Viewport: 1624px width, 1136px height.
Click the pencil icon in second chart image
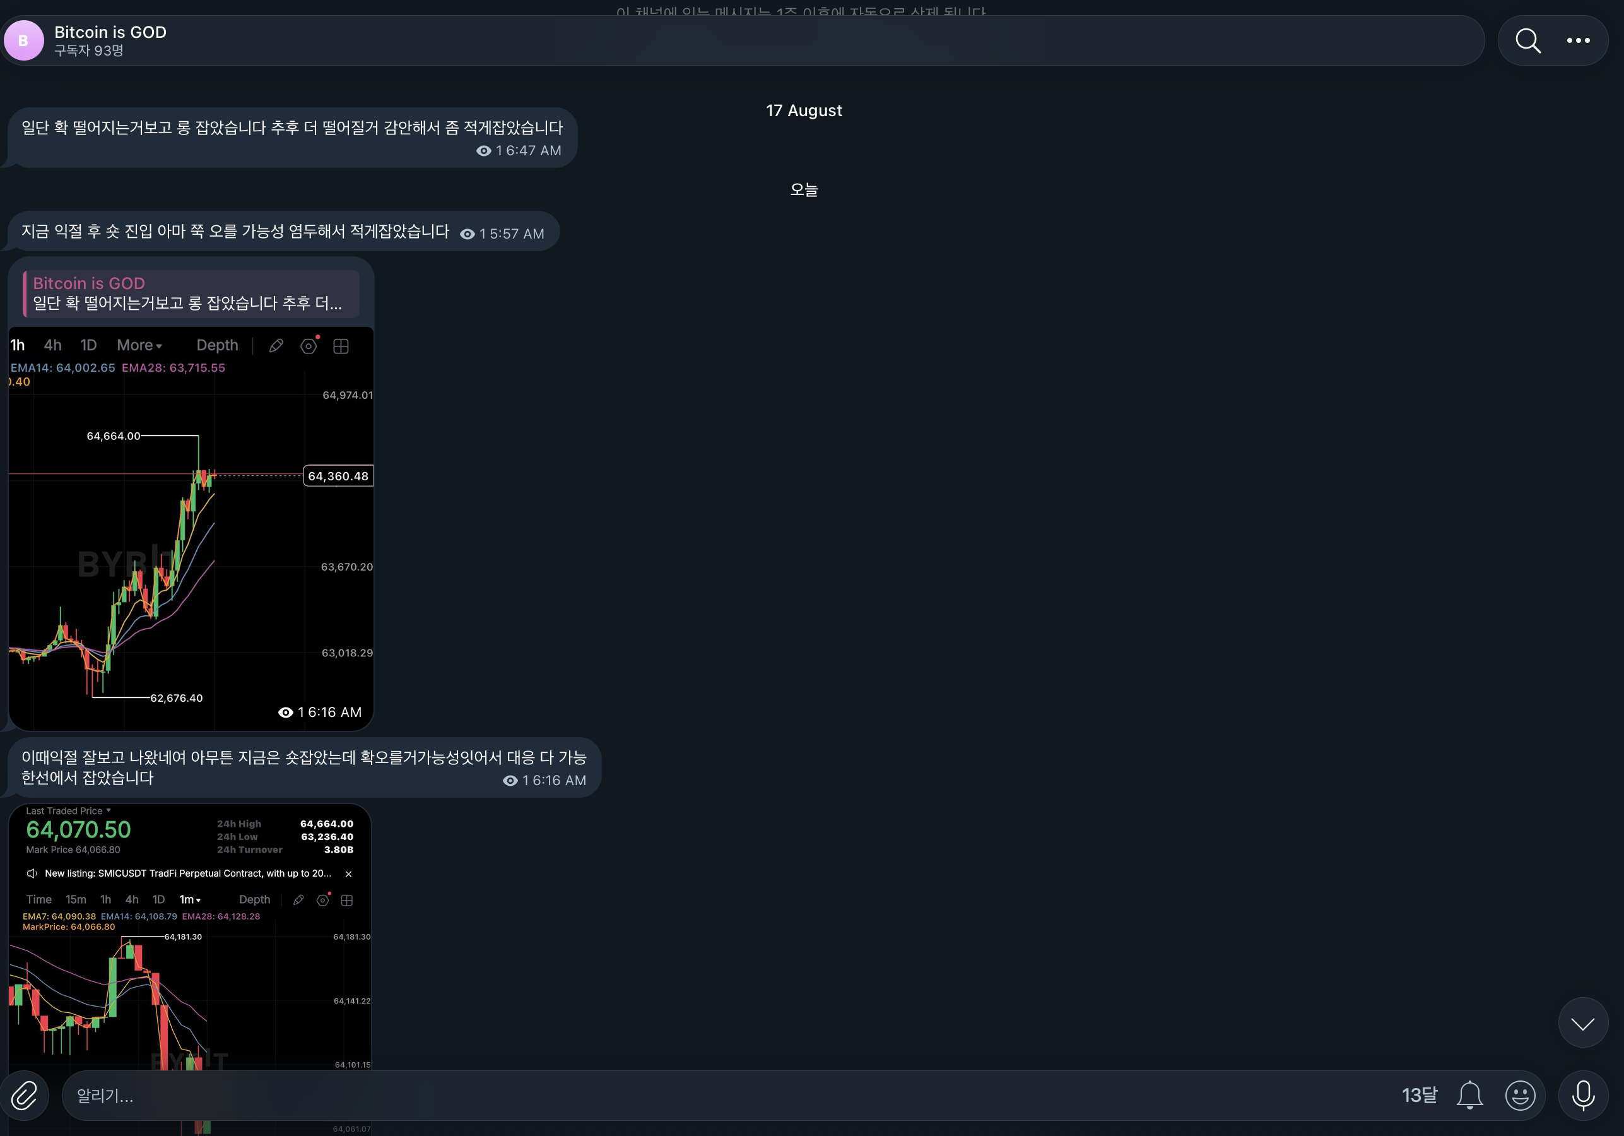pos(298,900)
